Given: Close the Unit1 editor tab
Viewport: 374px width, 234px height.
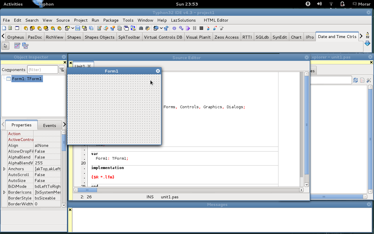Looking at the screenshot, I should 89,66.
